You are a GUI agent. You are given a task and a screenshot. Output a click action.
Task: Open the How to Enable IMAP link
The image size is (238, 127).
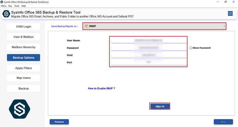101,88
